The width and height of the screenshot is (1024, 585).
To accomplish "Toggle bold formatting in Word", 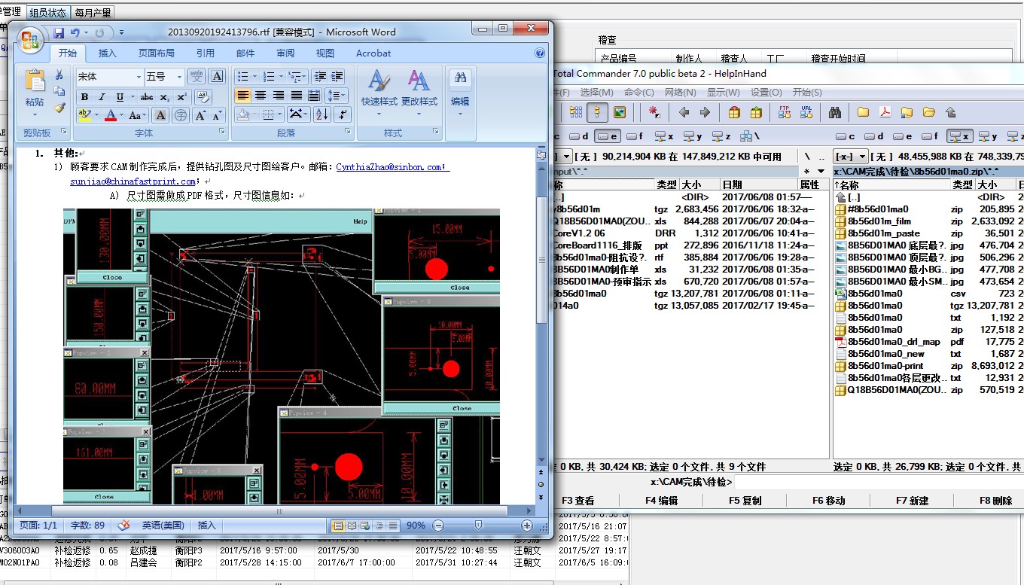I will tap(84, 97).
